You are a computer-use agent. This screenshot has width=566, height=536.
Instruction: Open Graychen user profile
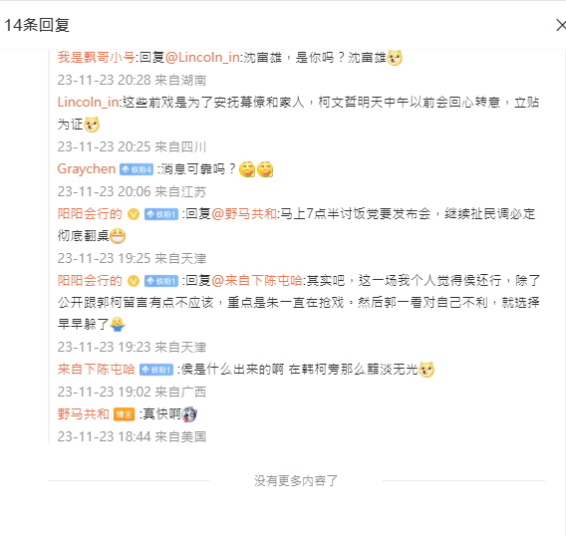tap(87, 168)
